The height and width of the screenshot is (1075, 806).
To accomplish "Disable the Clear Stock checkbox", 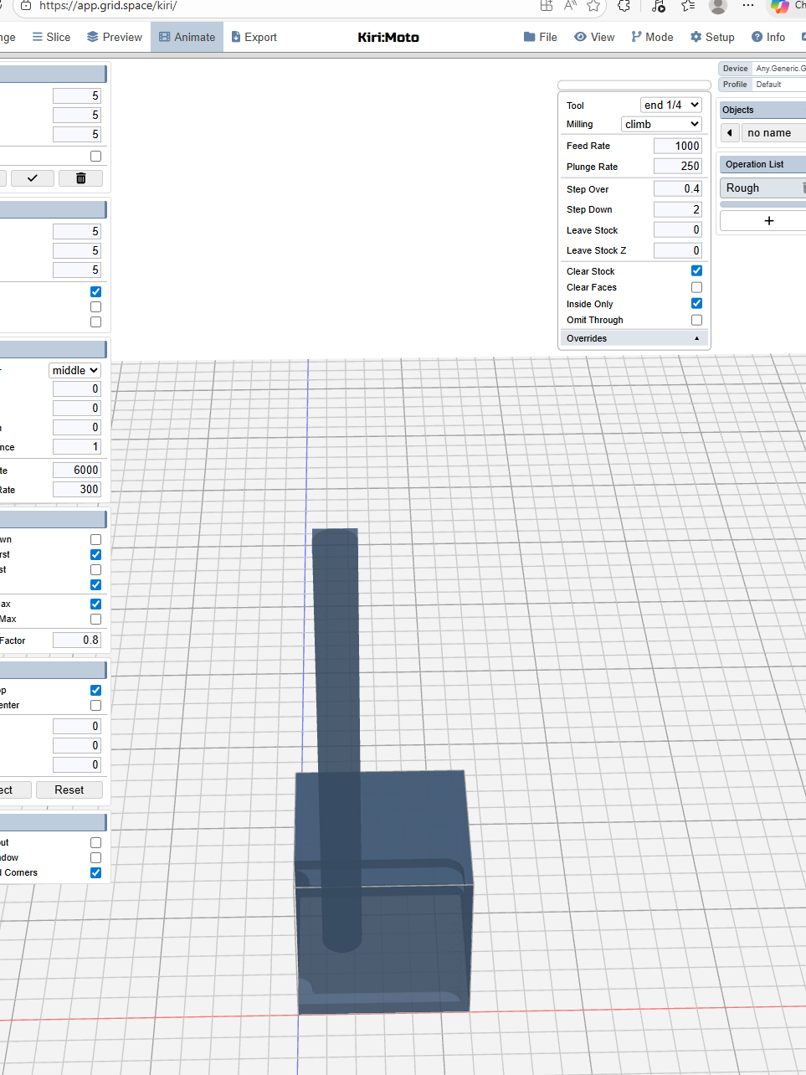I will click(x=696, y=270).
